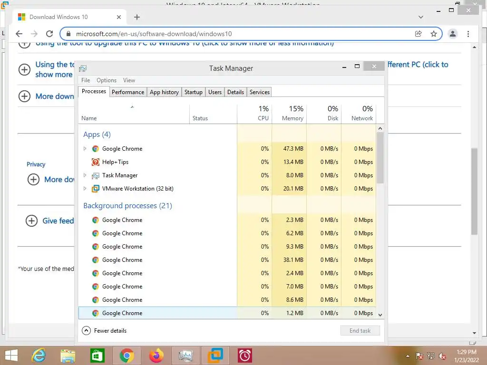Click the Microsoft logo favicon on tab

(21, 17)
